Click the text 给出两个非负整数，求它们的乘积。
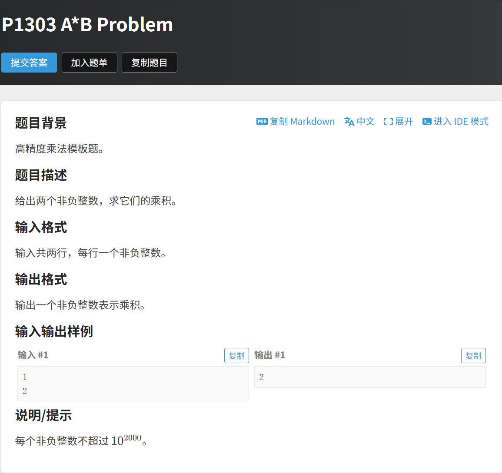The image size is (502, 473). point(96,201)
